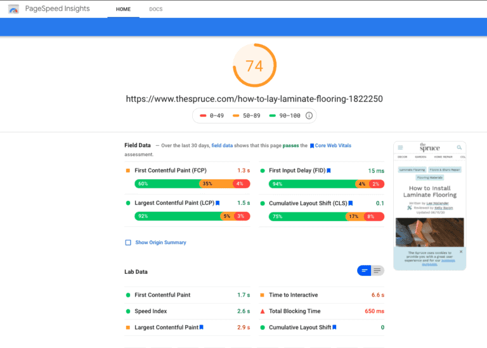The height and width of the screenshot is (348, 487).
Task: Click red triangle icon beside Total Blocking Time
Action: pos(263,311)
